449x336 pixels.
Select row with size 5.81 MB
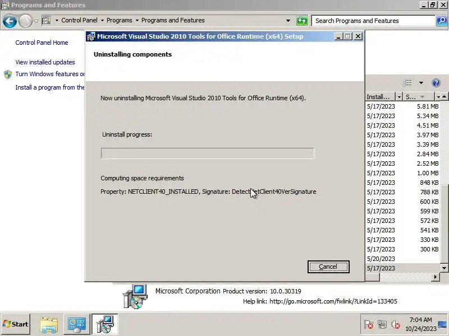tap(402, 106)
